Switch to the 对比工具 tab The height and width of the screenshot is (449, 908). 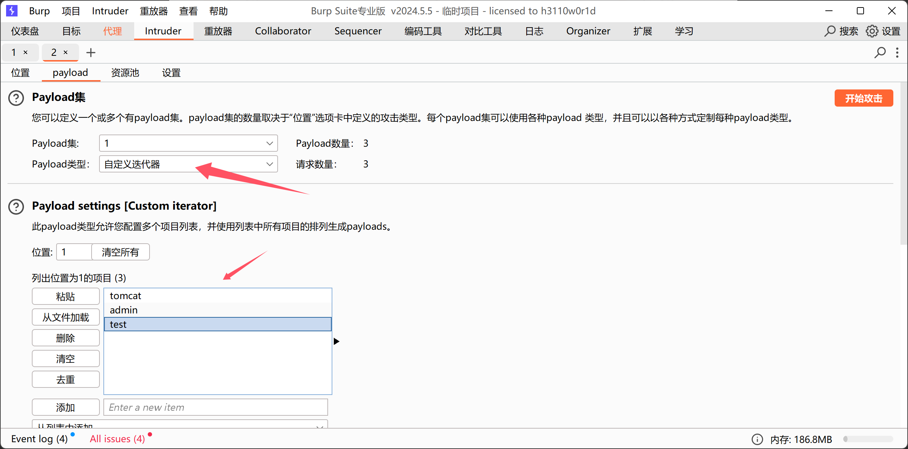483,31
